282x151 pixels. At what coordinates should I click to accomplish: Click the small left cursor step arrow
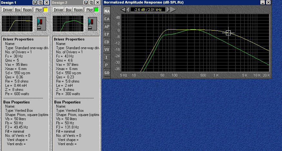click(x=128, y=10)
